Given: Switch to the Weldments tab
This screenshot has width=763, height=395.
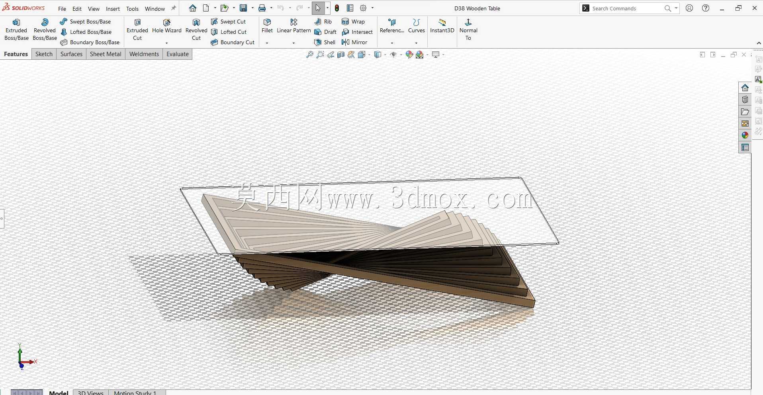Looking at the screenshot, I should (x=144, y=54).
